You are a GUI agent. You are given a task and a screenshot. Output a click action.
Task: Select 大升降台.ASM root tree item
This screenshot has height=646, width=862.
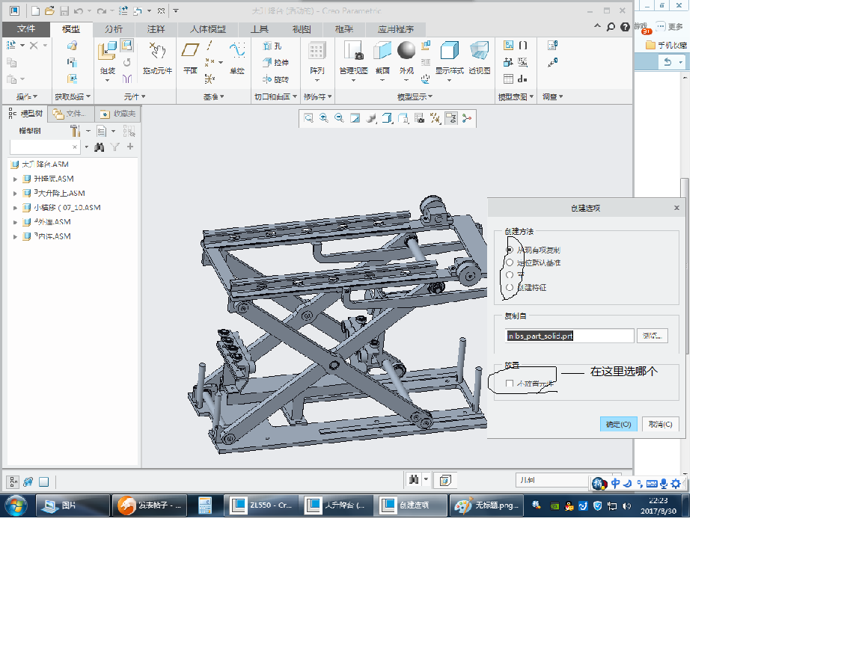[x=40, y=164]
